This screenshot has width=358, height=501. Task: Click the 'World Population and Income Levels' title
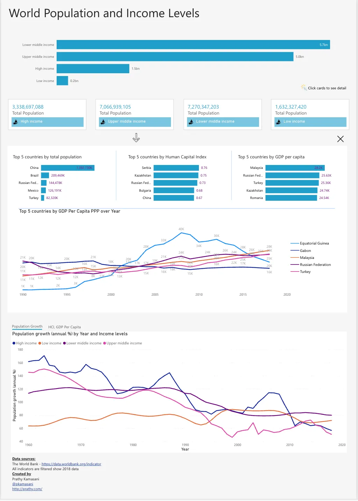click(x=104, y=13)
